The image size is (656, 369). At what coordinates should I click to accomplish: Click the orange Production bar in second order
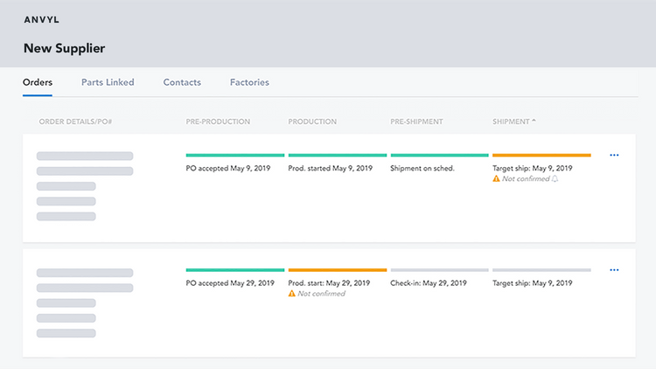click(337, 270)
